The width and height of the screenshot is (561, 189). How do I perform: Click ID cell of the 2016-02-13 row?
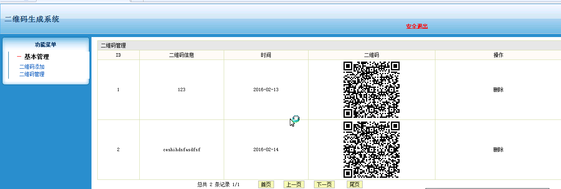coord(119,90)
